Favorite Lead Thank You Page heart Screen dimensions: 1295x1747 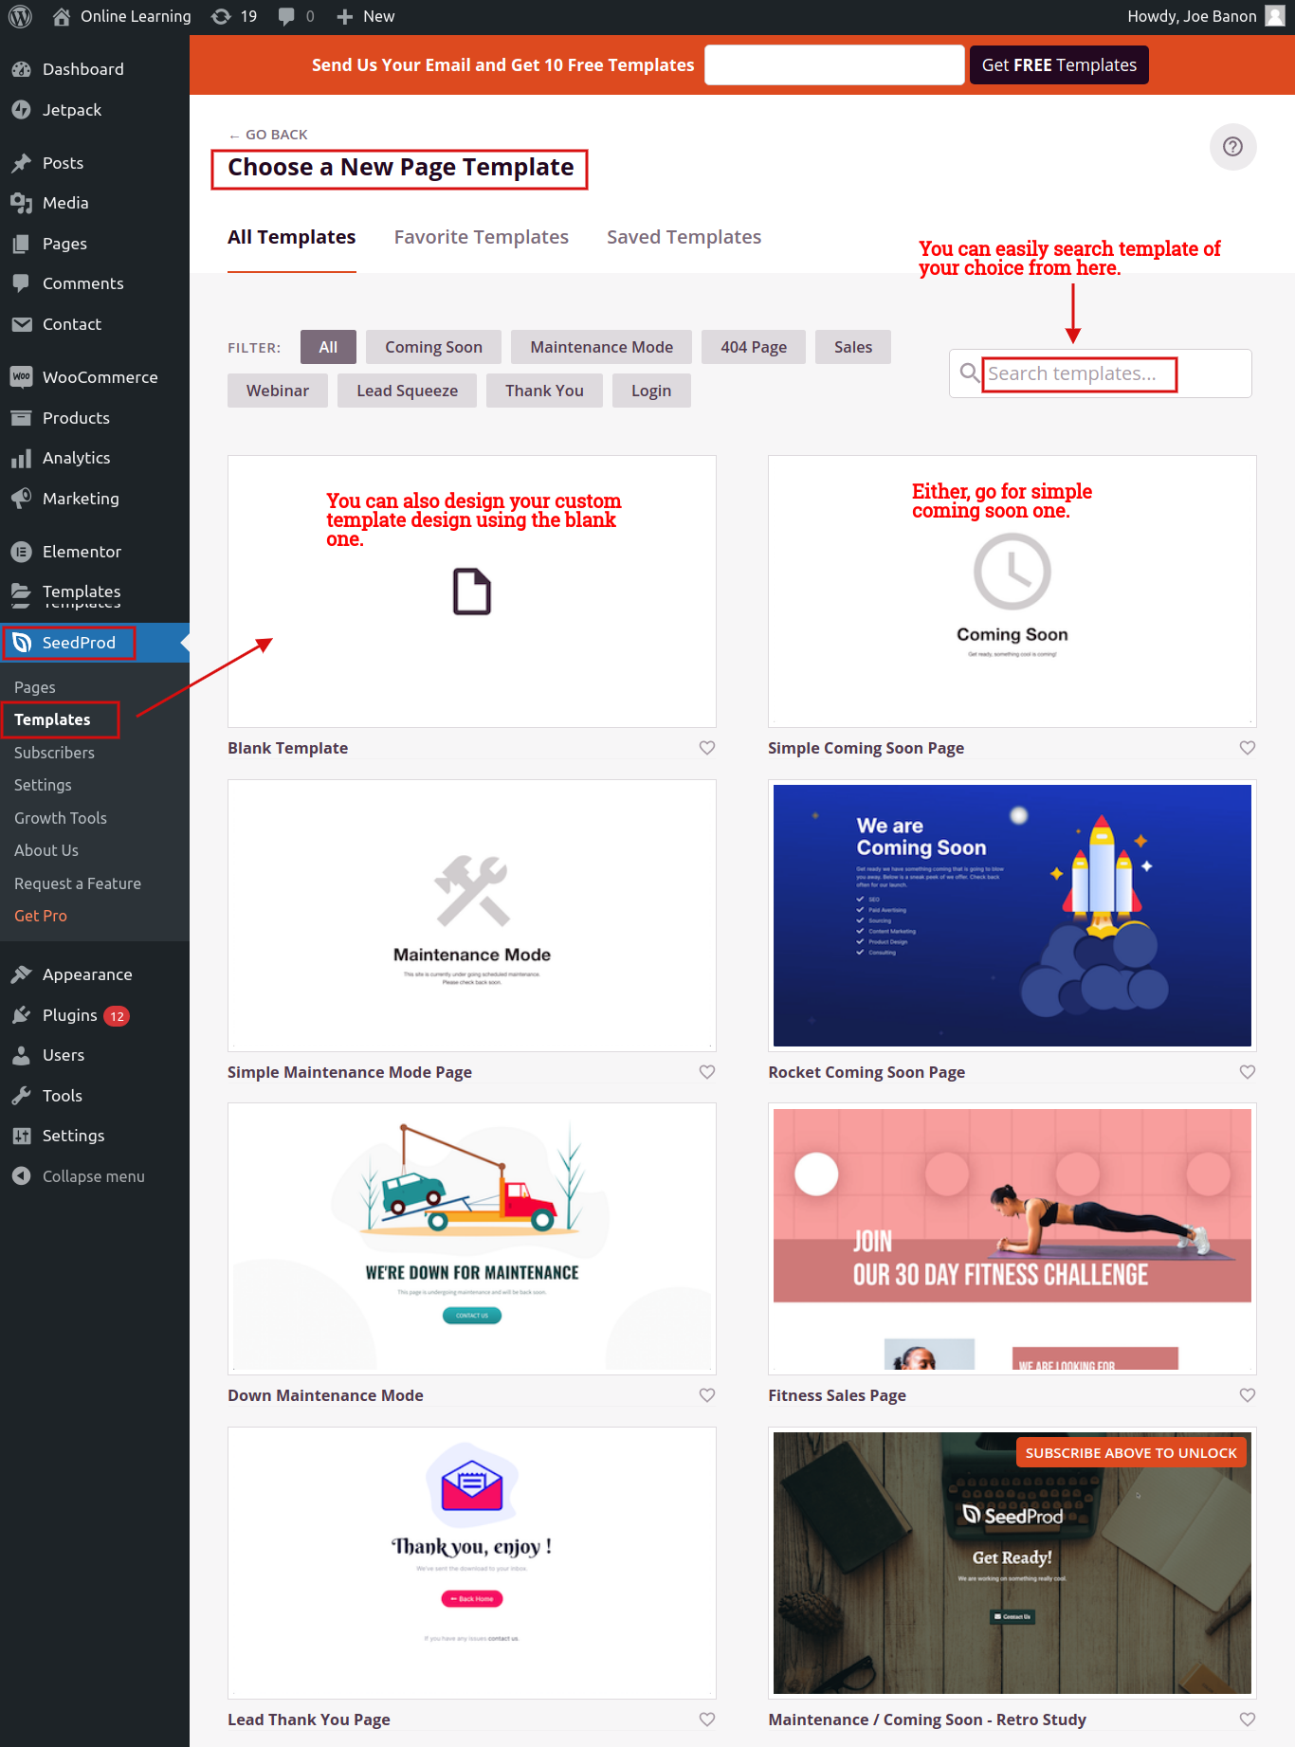click(x=707, y=1720)
